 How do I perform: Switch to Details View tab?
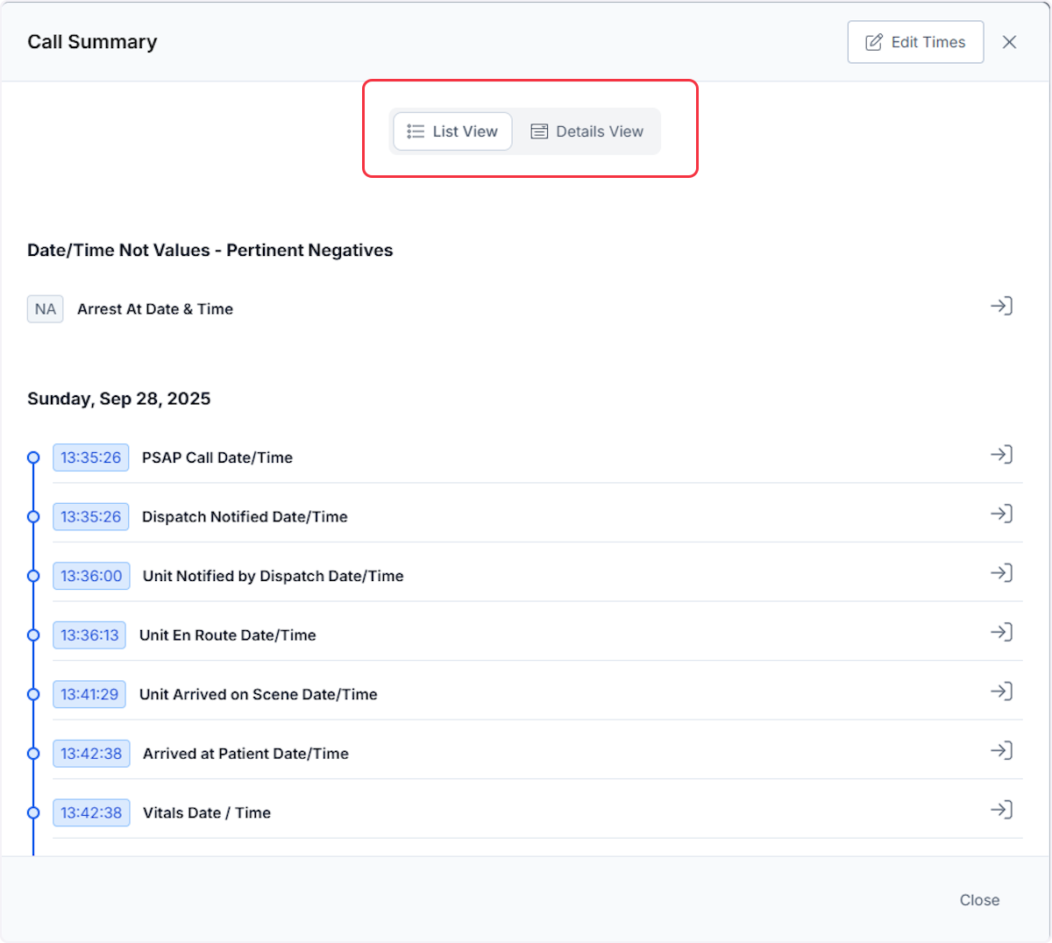pyautogui.click(x=587, y=131)
